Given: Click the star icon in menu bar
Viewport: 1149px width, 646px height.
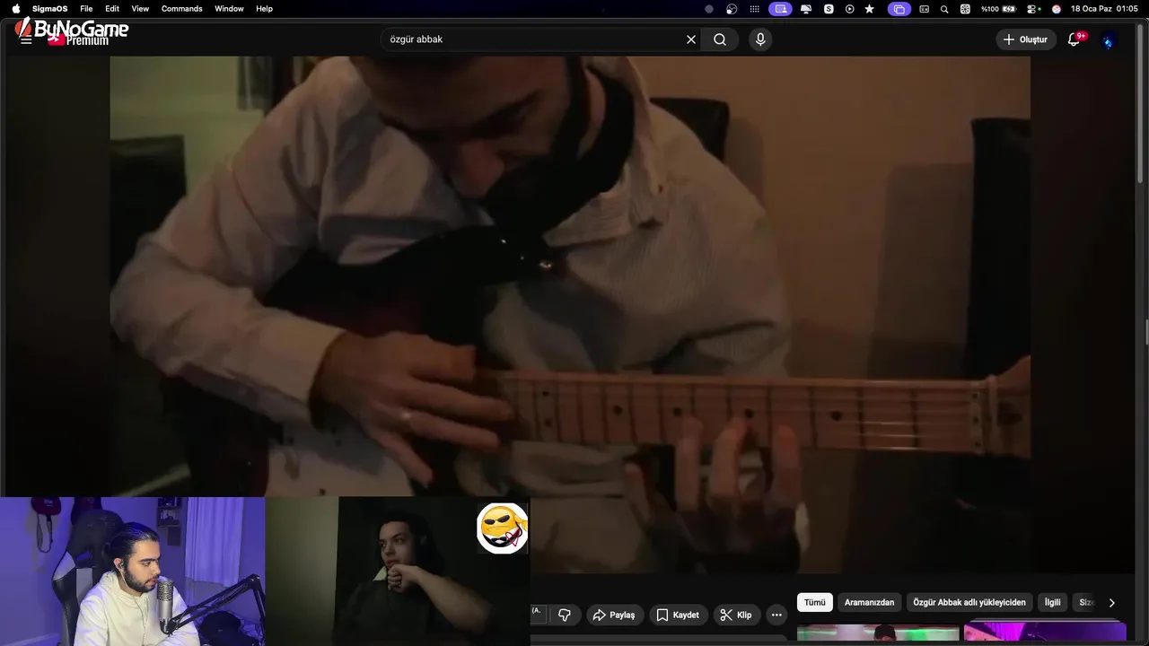Looking at the screenshot, I should tap(869, 8).
